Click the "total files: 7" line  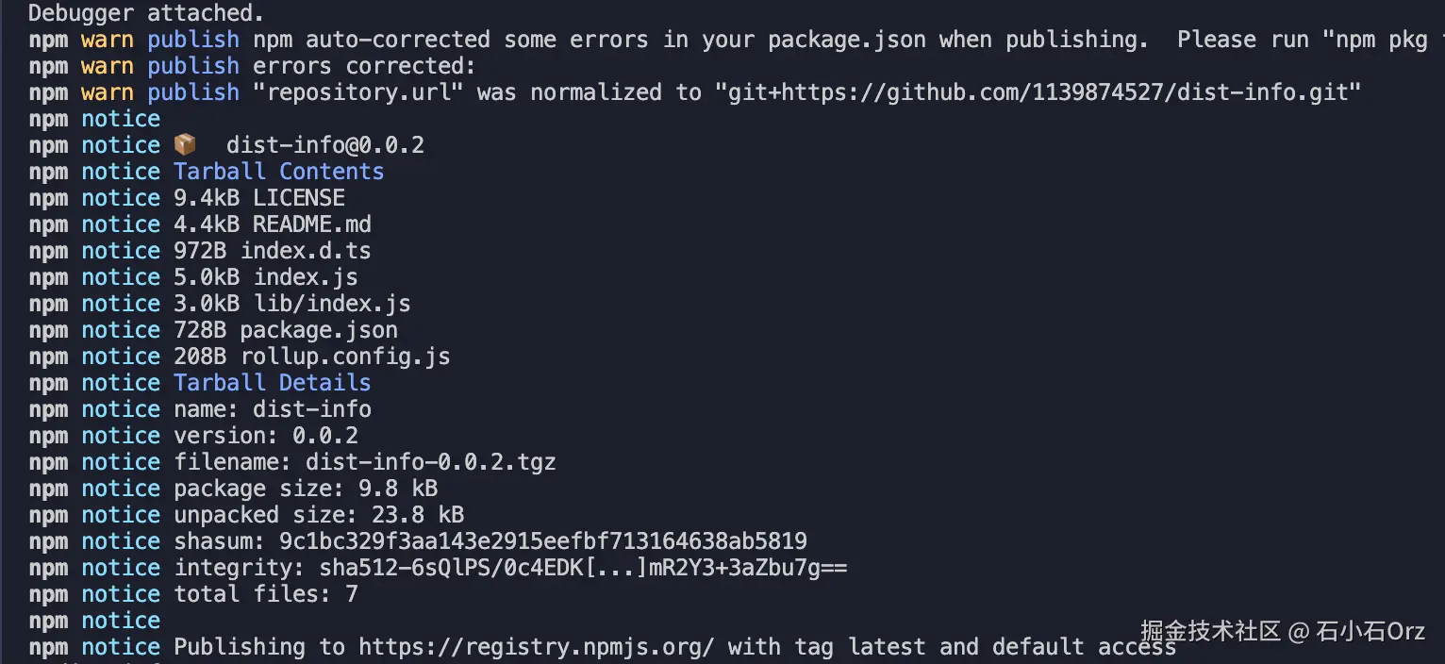tap(265, 594)
